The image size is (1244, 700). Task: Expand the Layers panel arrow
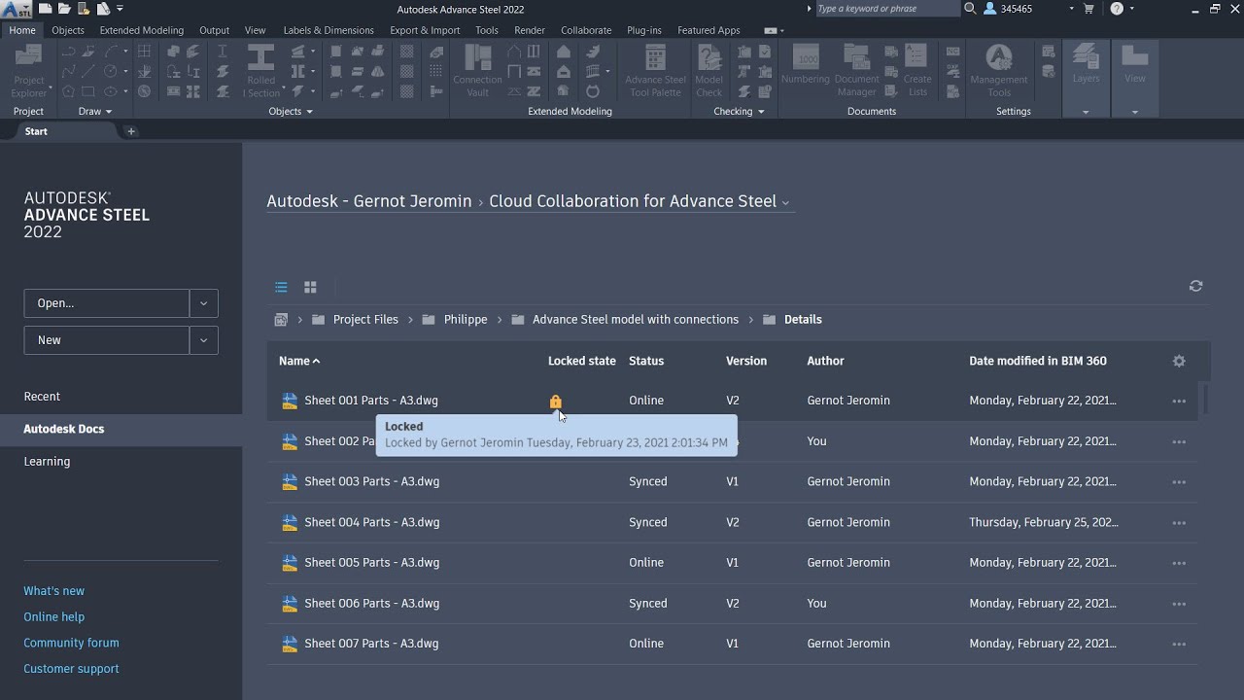click(1086, 112)
